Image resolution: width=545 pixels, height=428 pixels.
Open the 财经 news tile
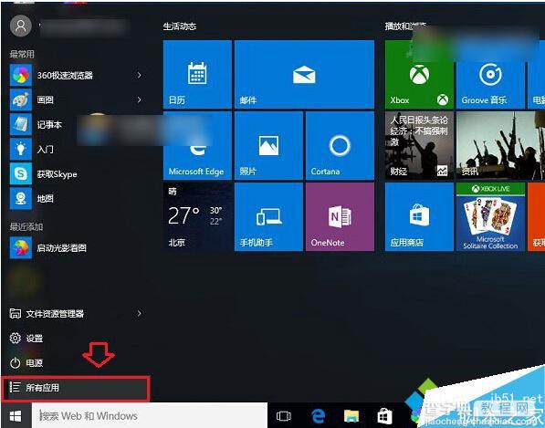coord(419,146)
